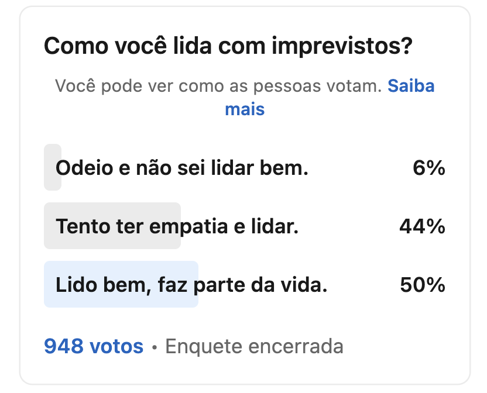Click the poll title "Como você lida com imprevistos?"

229,46
